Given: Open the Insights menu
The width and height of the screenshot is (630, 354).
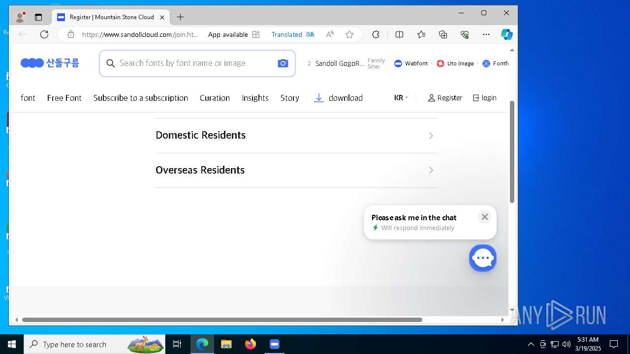Looking at the screenshot, I should (x=255, y=98).
